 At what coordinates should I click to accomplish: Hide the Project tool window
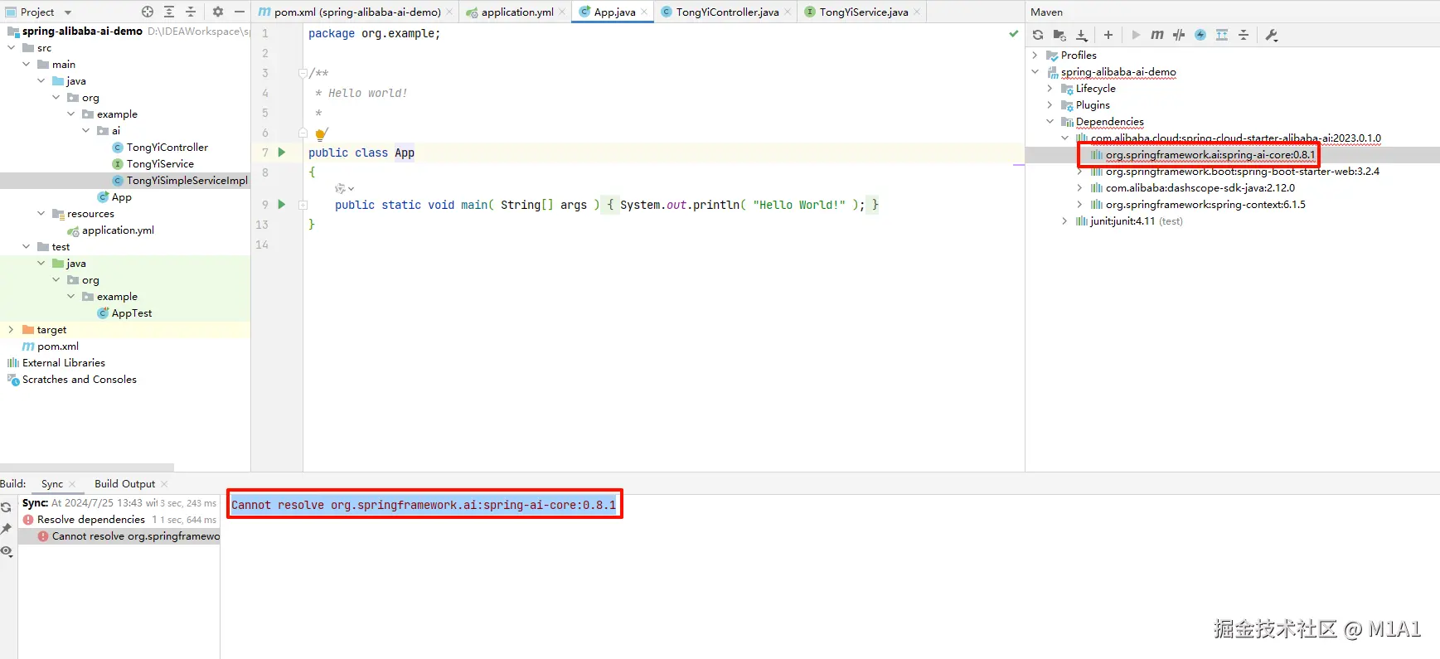coord(240,12)
